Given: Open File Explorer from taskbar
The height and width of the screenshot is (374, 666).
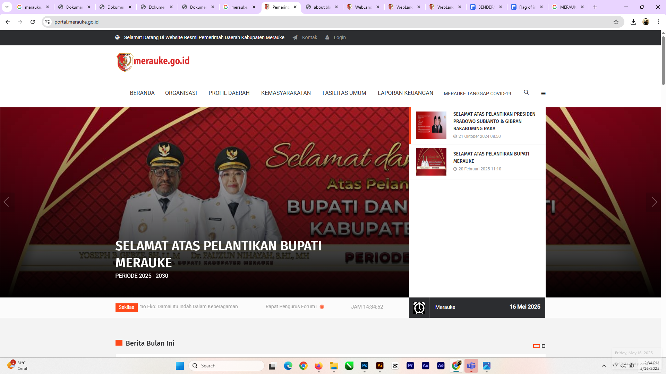Looking at the screenshot, I should point(334,366).
